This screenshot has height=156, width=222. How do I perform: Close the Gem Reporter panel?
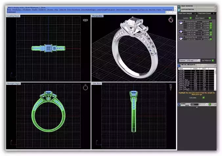pos(215,10)
